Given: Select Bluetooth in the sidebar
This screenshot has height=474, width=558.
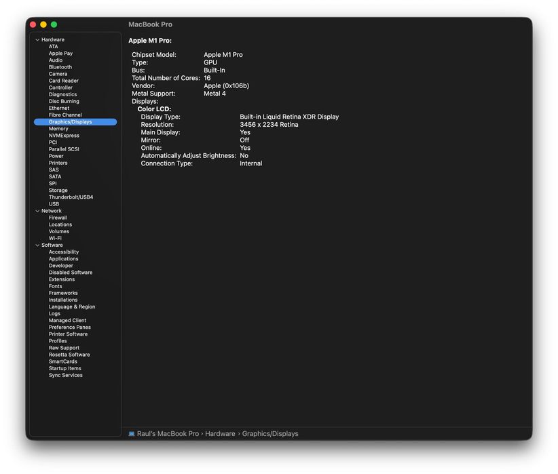Looking at the screenshot, I should click(60, 67).
